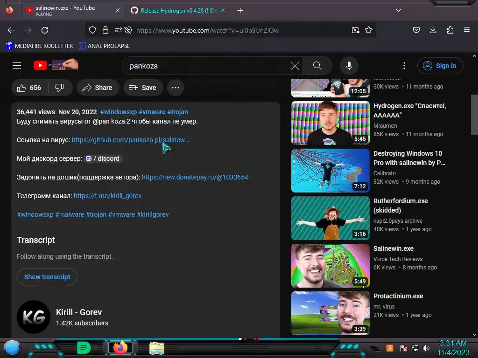Reload the page with the refresh icon
The width and height of the screenshot is (478, 358).
[45, 30]
